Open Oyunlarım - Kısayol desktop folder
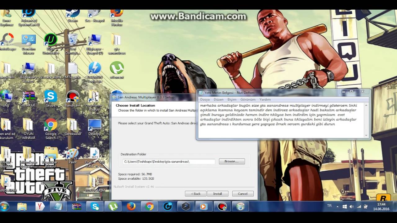This screenshot has height=223, width=397. 95,101
